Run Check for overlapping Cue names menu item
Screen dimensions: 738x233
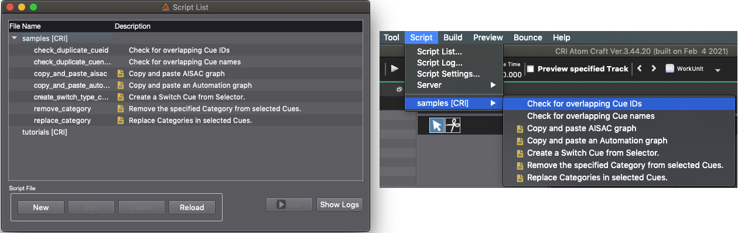click(619, 116)
